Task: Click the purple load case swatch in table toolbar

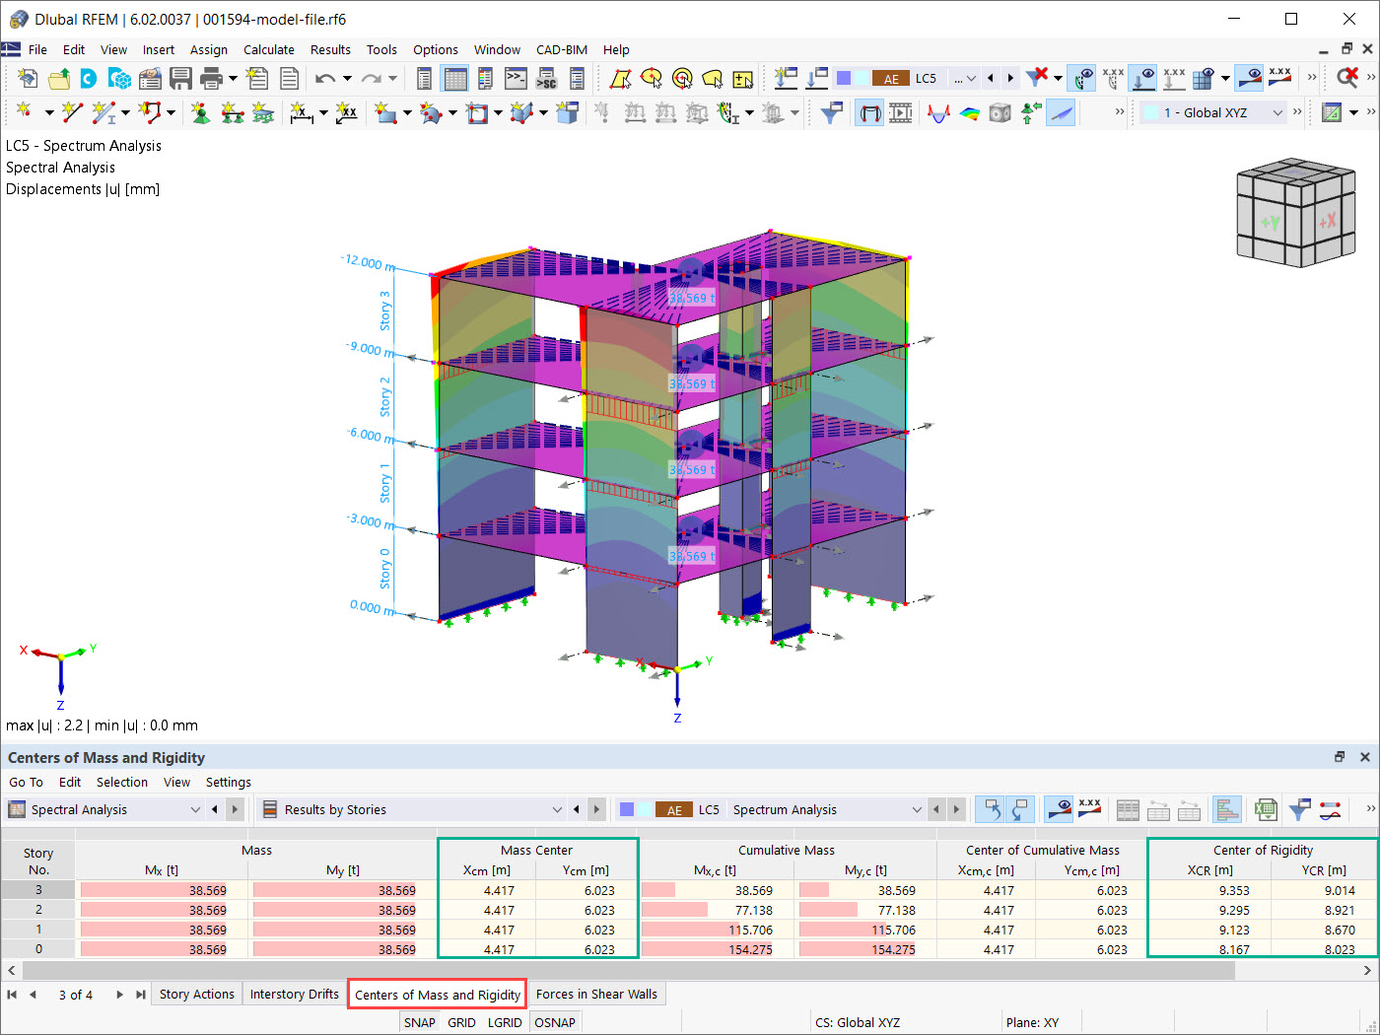Action: 626,809
